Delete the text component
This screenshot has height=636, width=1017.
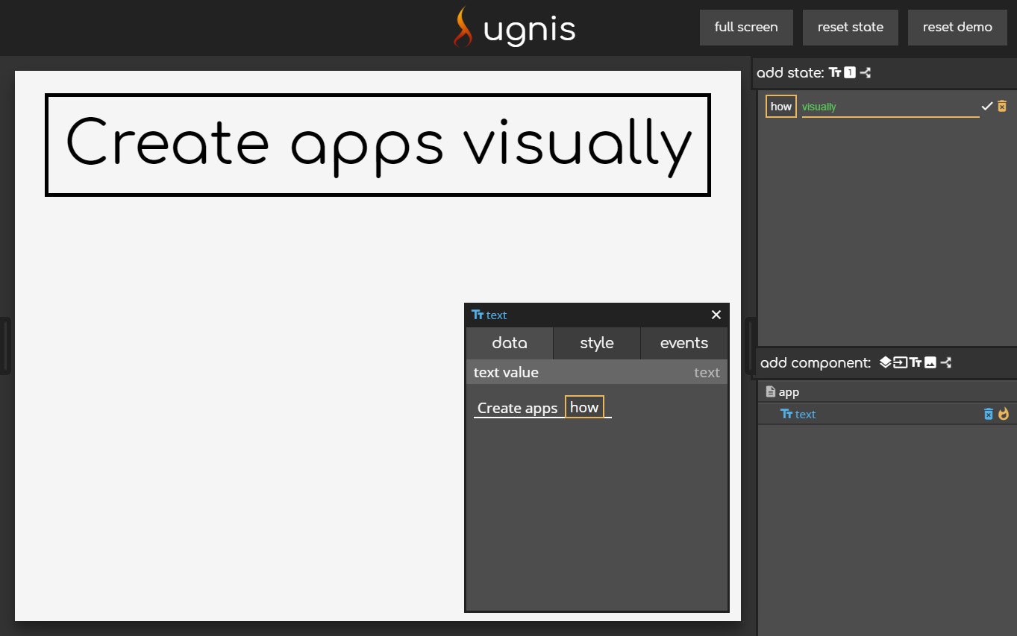(989, 414)
